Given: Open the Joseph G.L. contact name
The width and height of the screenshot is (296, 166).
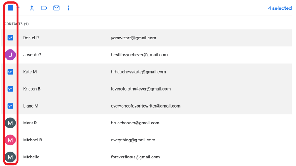Looking at the screenshot, I should point(34,55).
